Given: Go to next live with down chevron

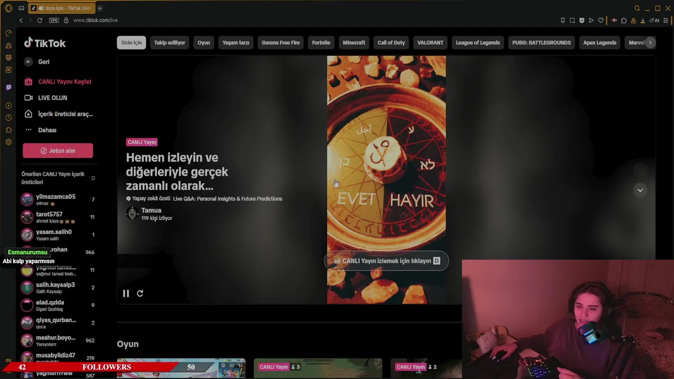Looking at the screenshot, I should click(x=640, y=190).
